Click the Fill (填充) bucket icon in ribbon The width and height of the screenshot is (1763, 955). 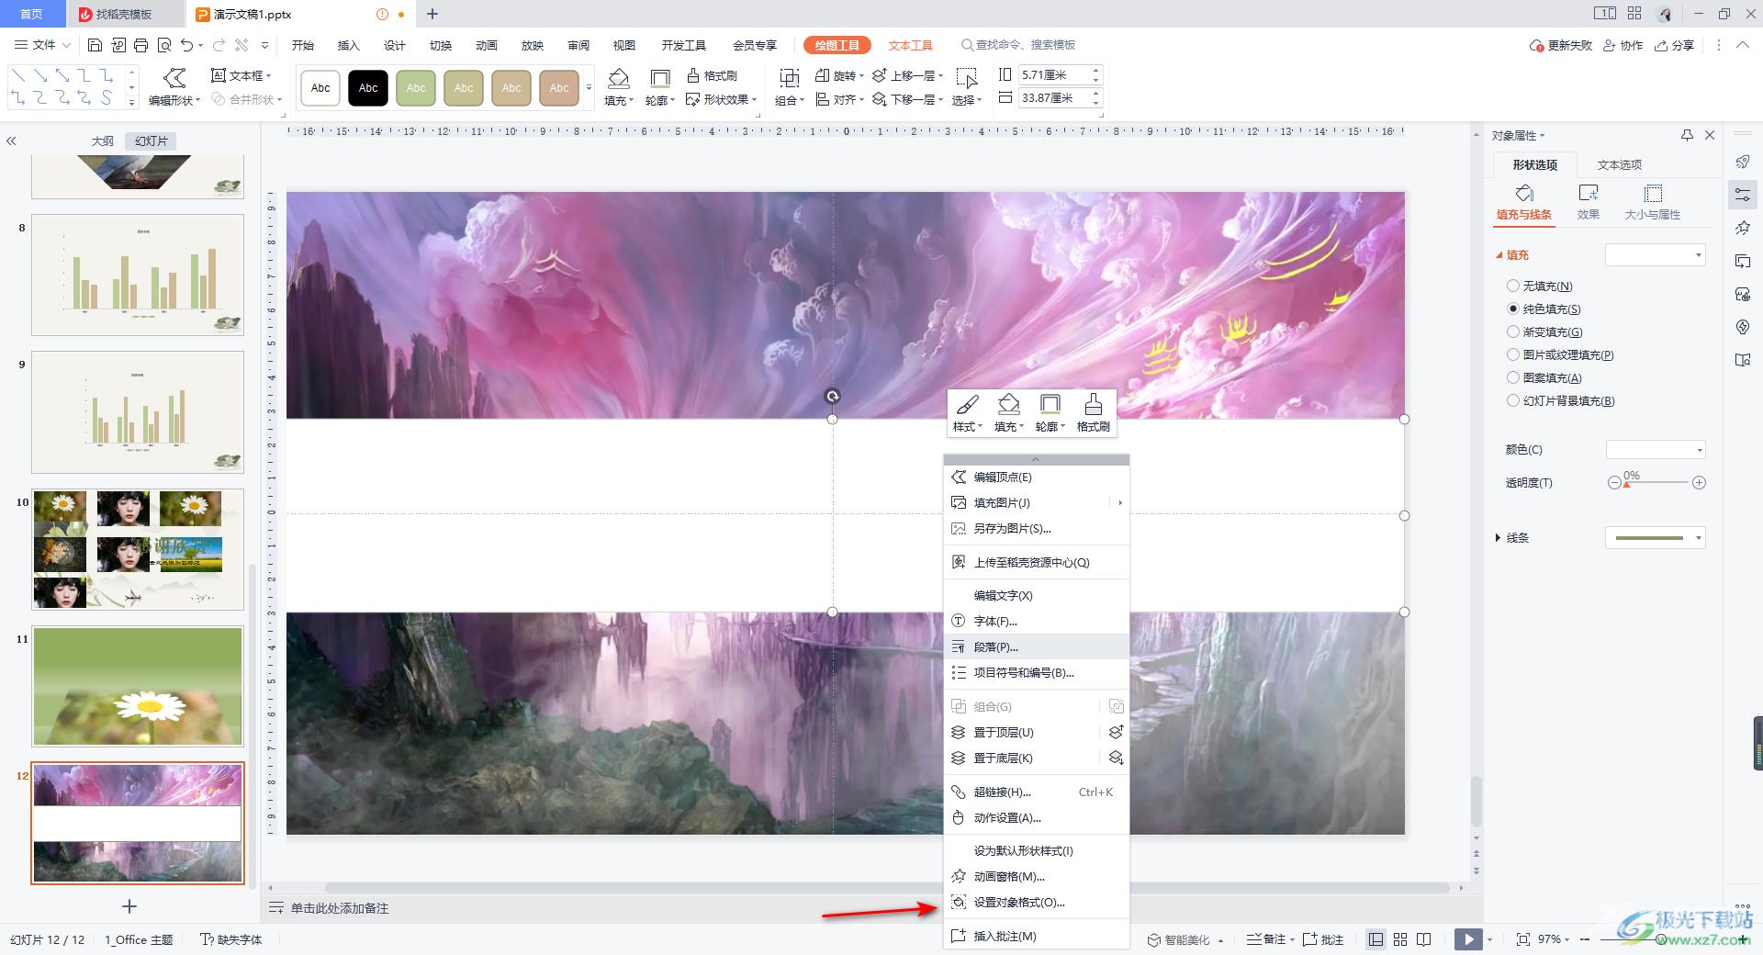click(x=618, y=79)
